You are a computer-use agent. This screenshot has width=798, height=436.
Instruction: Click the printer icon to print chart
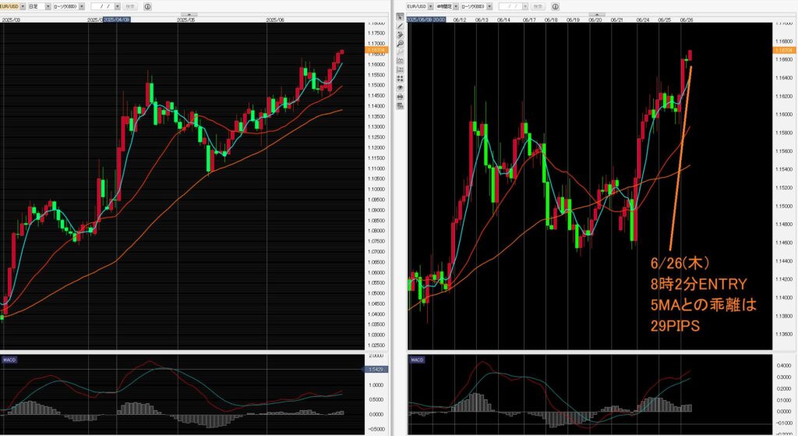400,97
